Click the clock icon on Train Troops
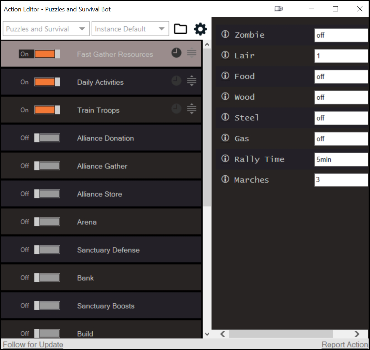 point(176,108)
